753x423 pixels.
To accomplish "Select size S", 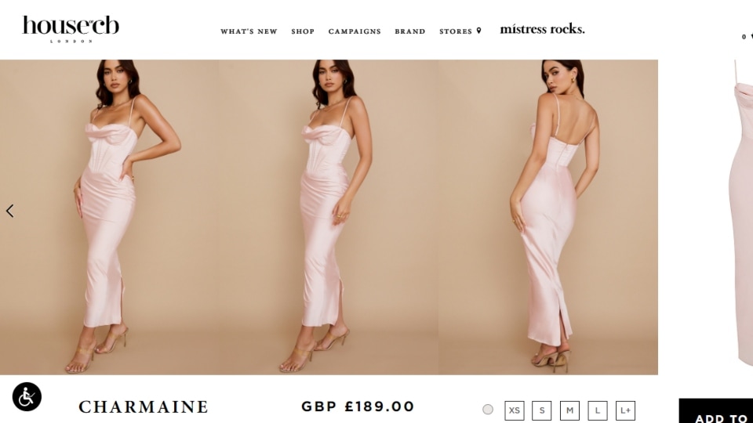I will click(x=542, y=410).
